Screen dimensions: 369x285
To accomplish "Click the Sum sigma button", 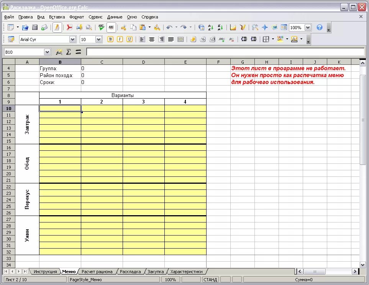I will point(69,52).
